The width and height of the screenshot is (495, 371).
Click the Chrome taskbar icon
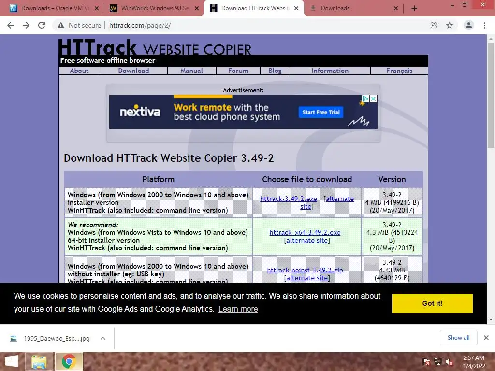point(69,361)
